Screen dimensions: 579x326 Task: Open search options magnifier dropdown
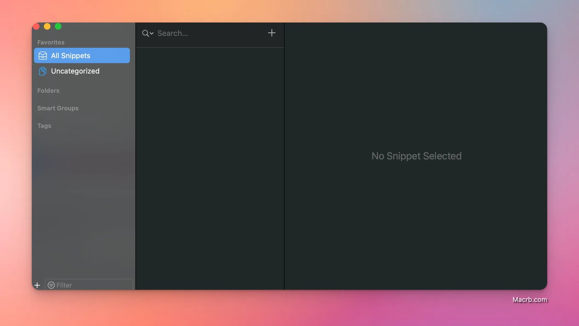click(x=148, y=33)
